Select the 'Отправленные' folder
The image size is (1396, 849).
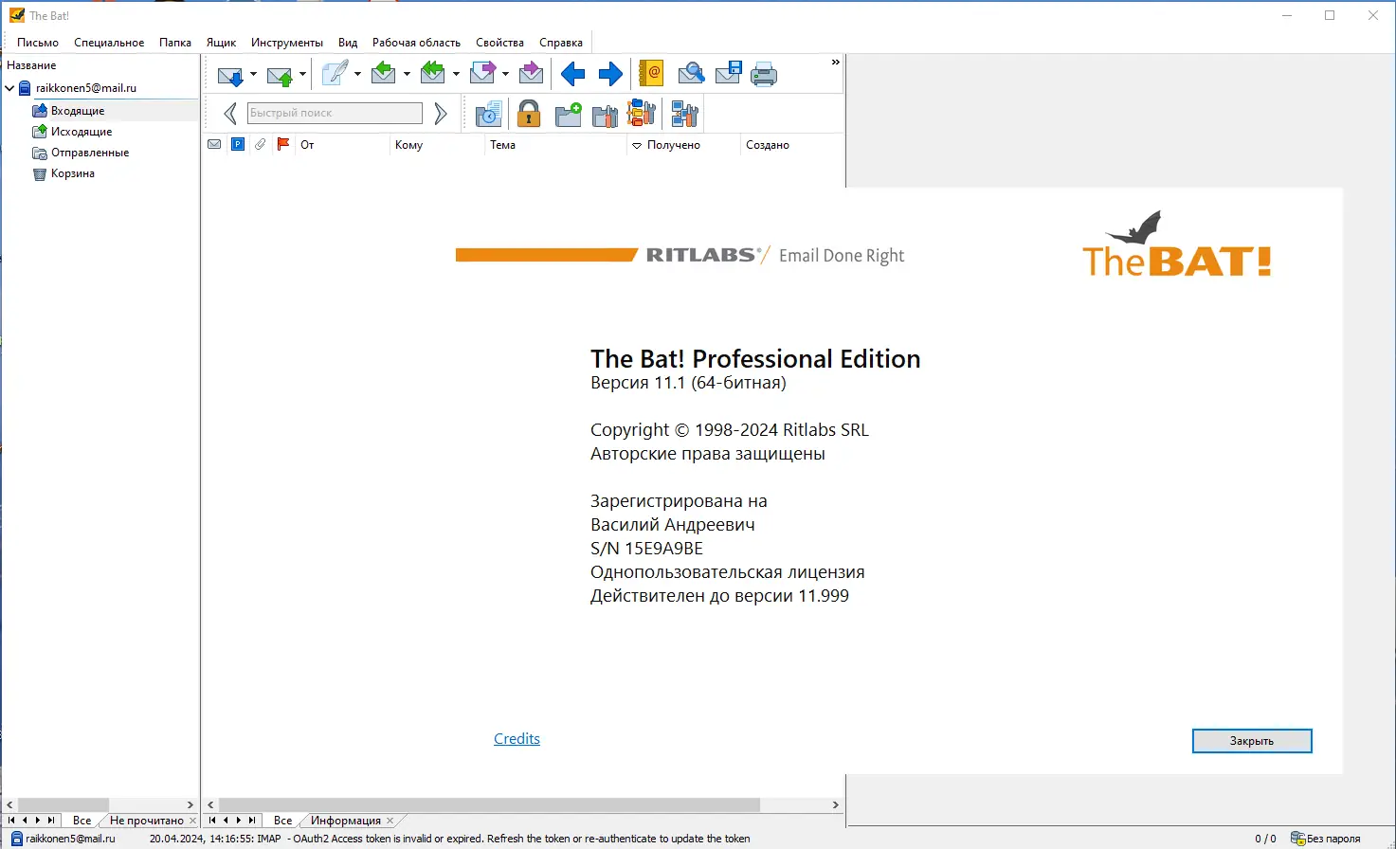point(90,153)
